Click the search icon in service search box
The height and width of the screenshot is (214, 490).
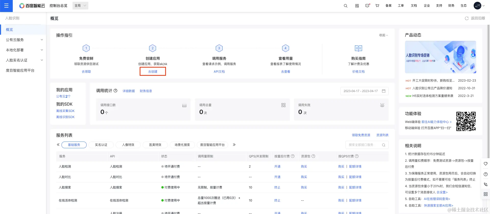[384, 145]
